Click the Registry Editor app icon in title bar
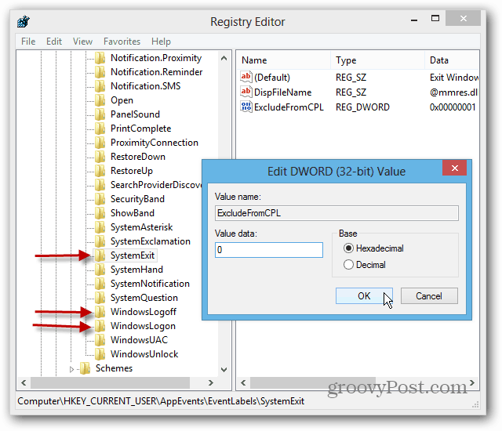Image resolution: width=502 pixels, height=431 pixels. click(24, 21)
